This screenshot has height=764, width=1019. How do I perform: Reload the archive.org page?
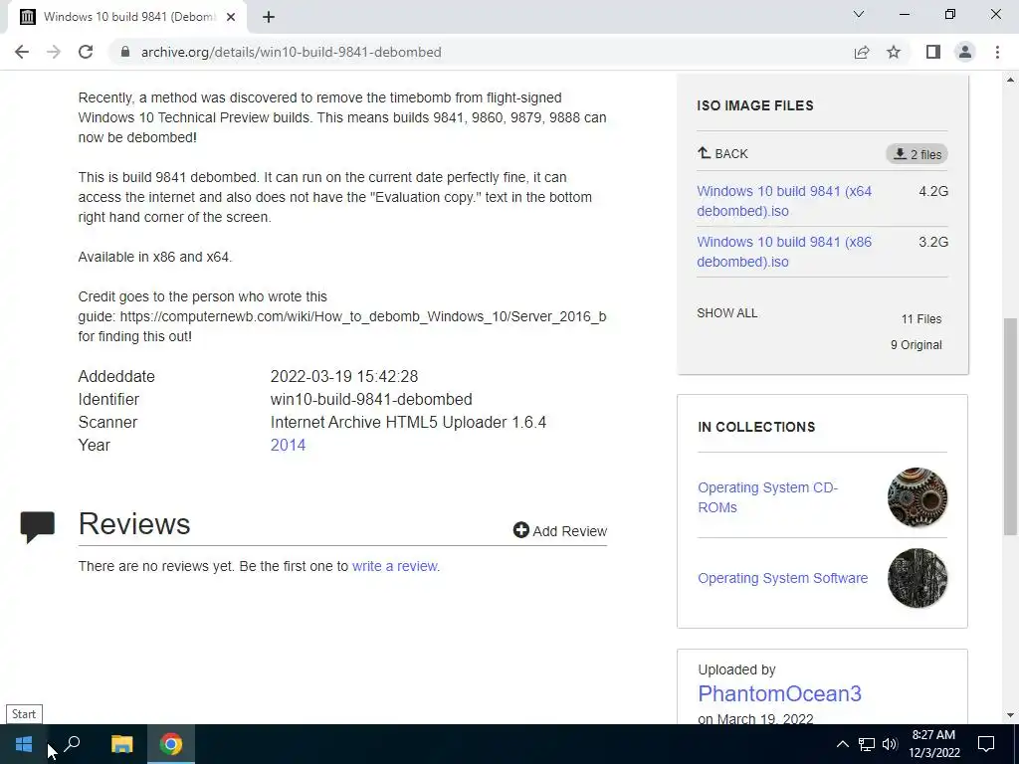coord(86,52)
